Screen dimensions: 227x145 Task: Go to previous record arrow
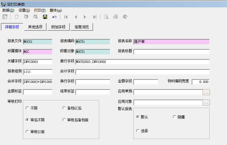(x=76, y=17)
